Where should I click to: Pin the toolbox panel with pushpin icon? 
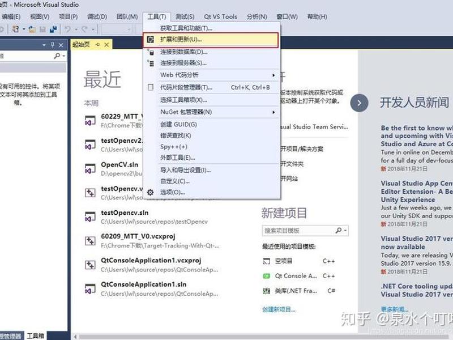(x=53, y=45)
